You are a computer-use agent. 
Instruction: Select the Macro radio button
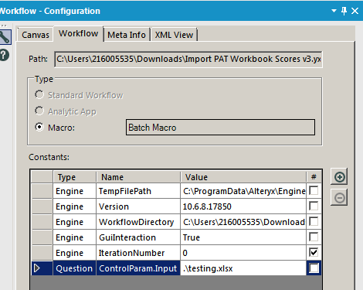39,127
